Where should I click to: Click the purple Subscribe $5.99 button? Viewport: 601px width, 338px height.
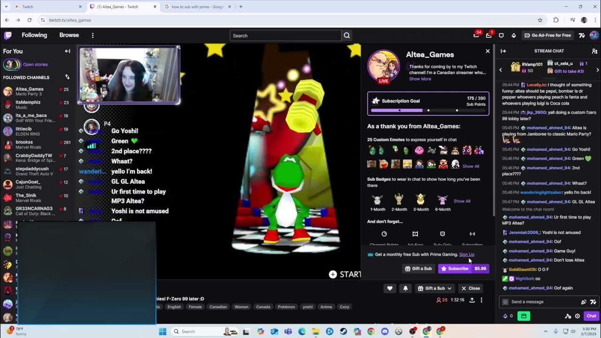click(463, 269)
